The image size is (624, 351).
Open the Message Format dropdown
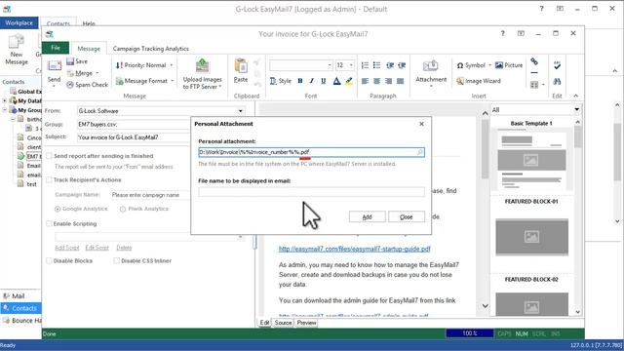pos(145,81)
